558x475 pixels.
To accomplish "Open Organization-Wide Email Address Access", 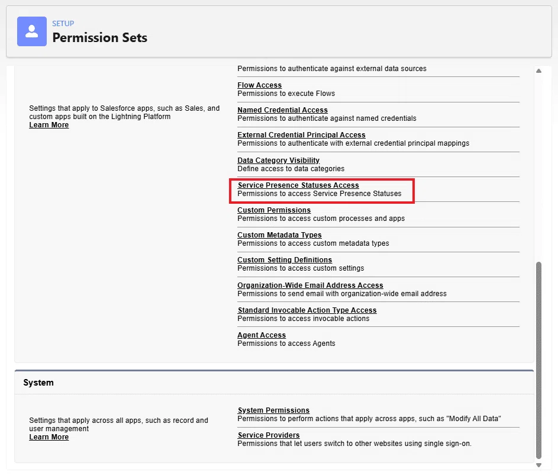I will [x=310, y=285].
